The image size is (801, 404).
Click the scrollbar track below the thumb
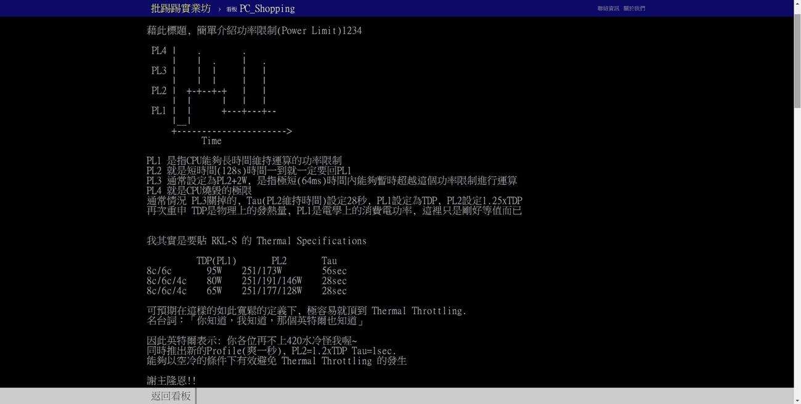point(797,246)
